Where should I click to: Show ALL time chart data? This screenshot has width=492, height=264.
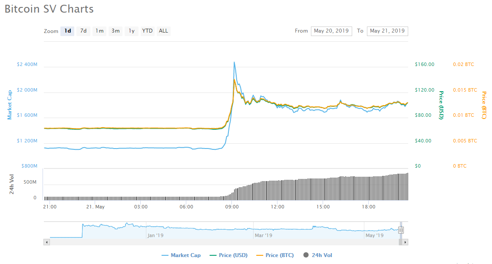point(163,31)
